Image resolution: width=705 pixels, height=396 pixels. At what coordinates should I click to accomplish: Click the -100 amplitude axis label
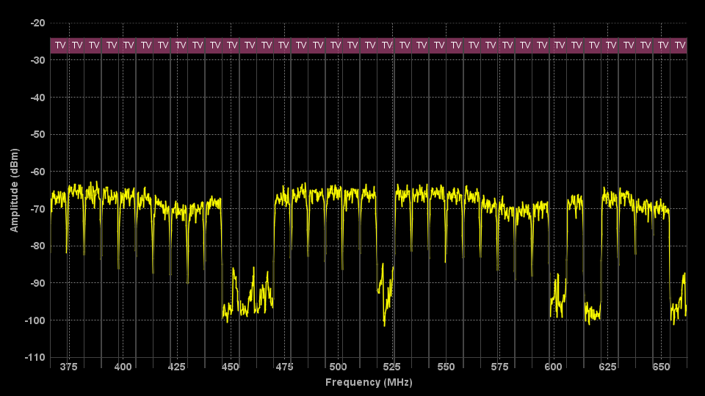(36, 320)
